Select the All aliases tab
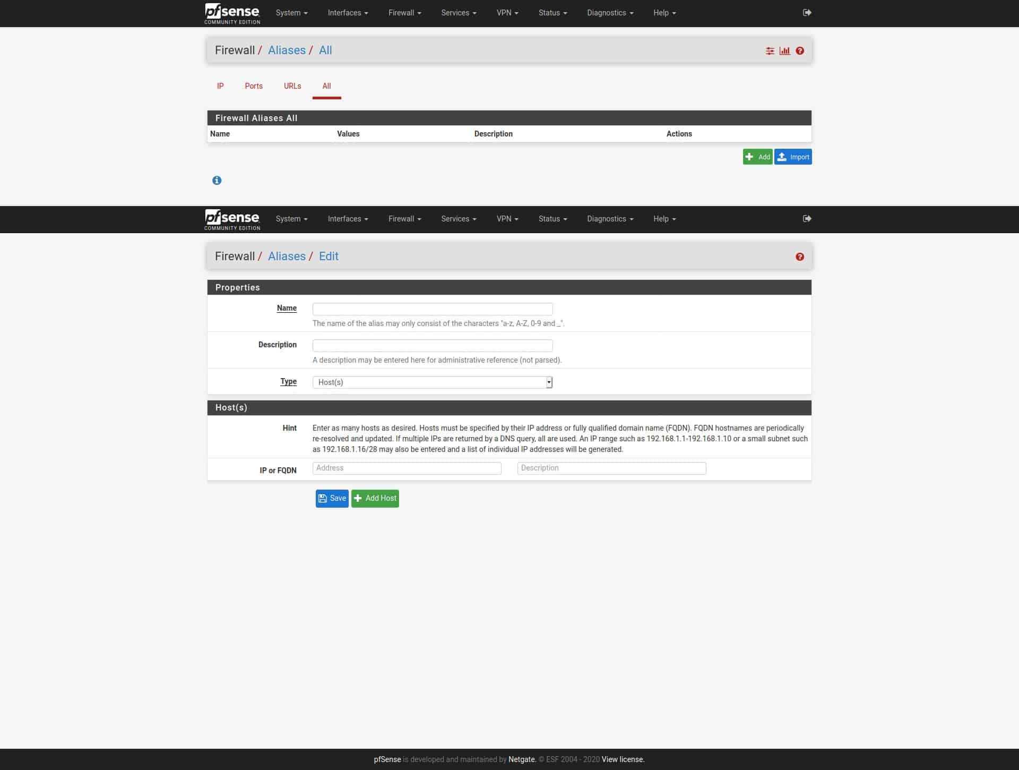This screenshot has height=770, width=1019. click(x=326, y=86)
